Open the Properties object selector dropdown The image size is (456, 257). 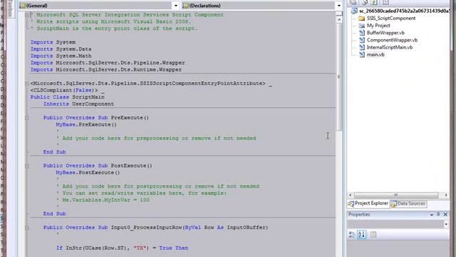pyautogui.click(x=446, y=224)
